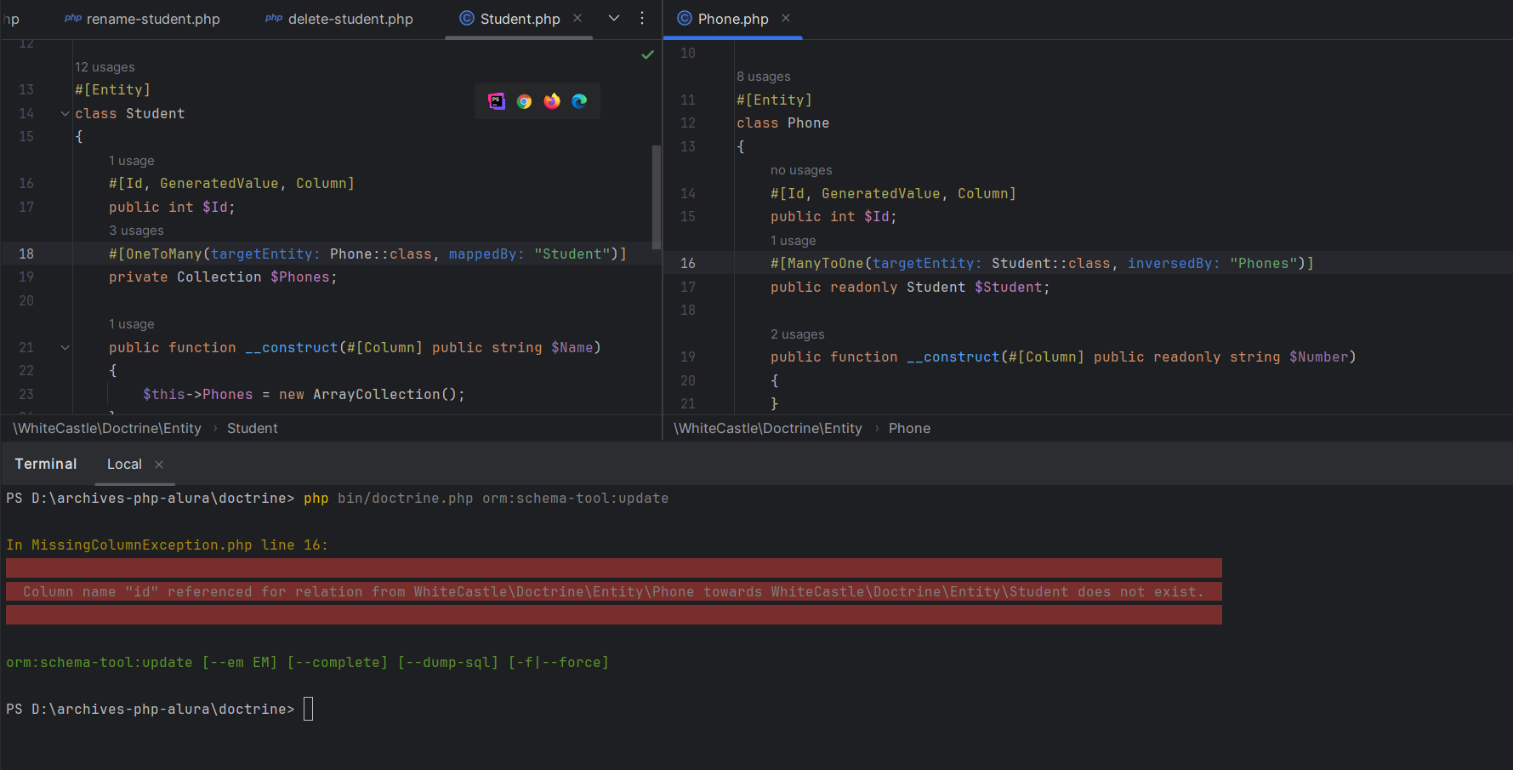Viewport: 1513px width, 770px height.
Task: Click \WhiteCastle\Doctrine\Entity breadcrumb in Student.php
Action: pyautogui.click(x=107, y=428)
